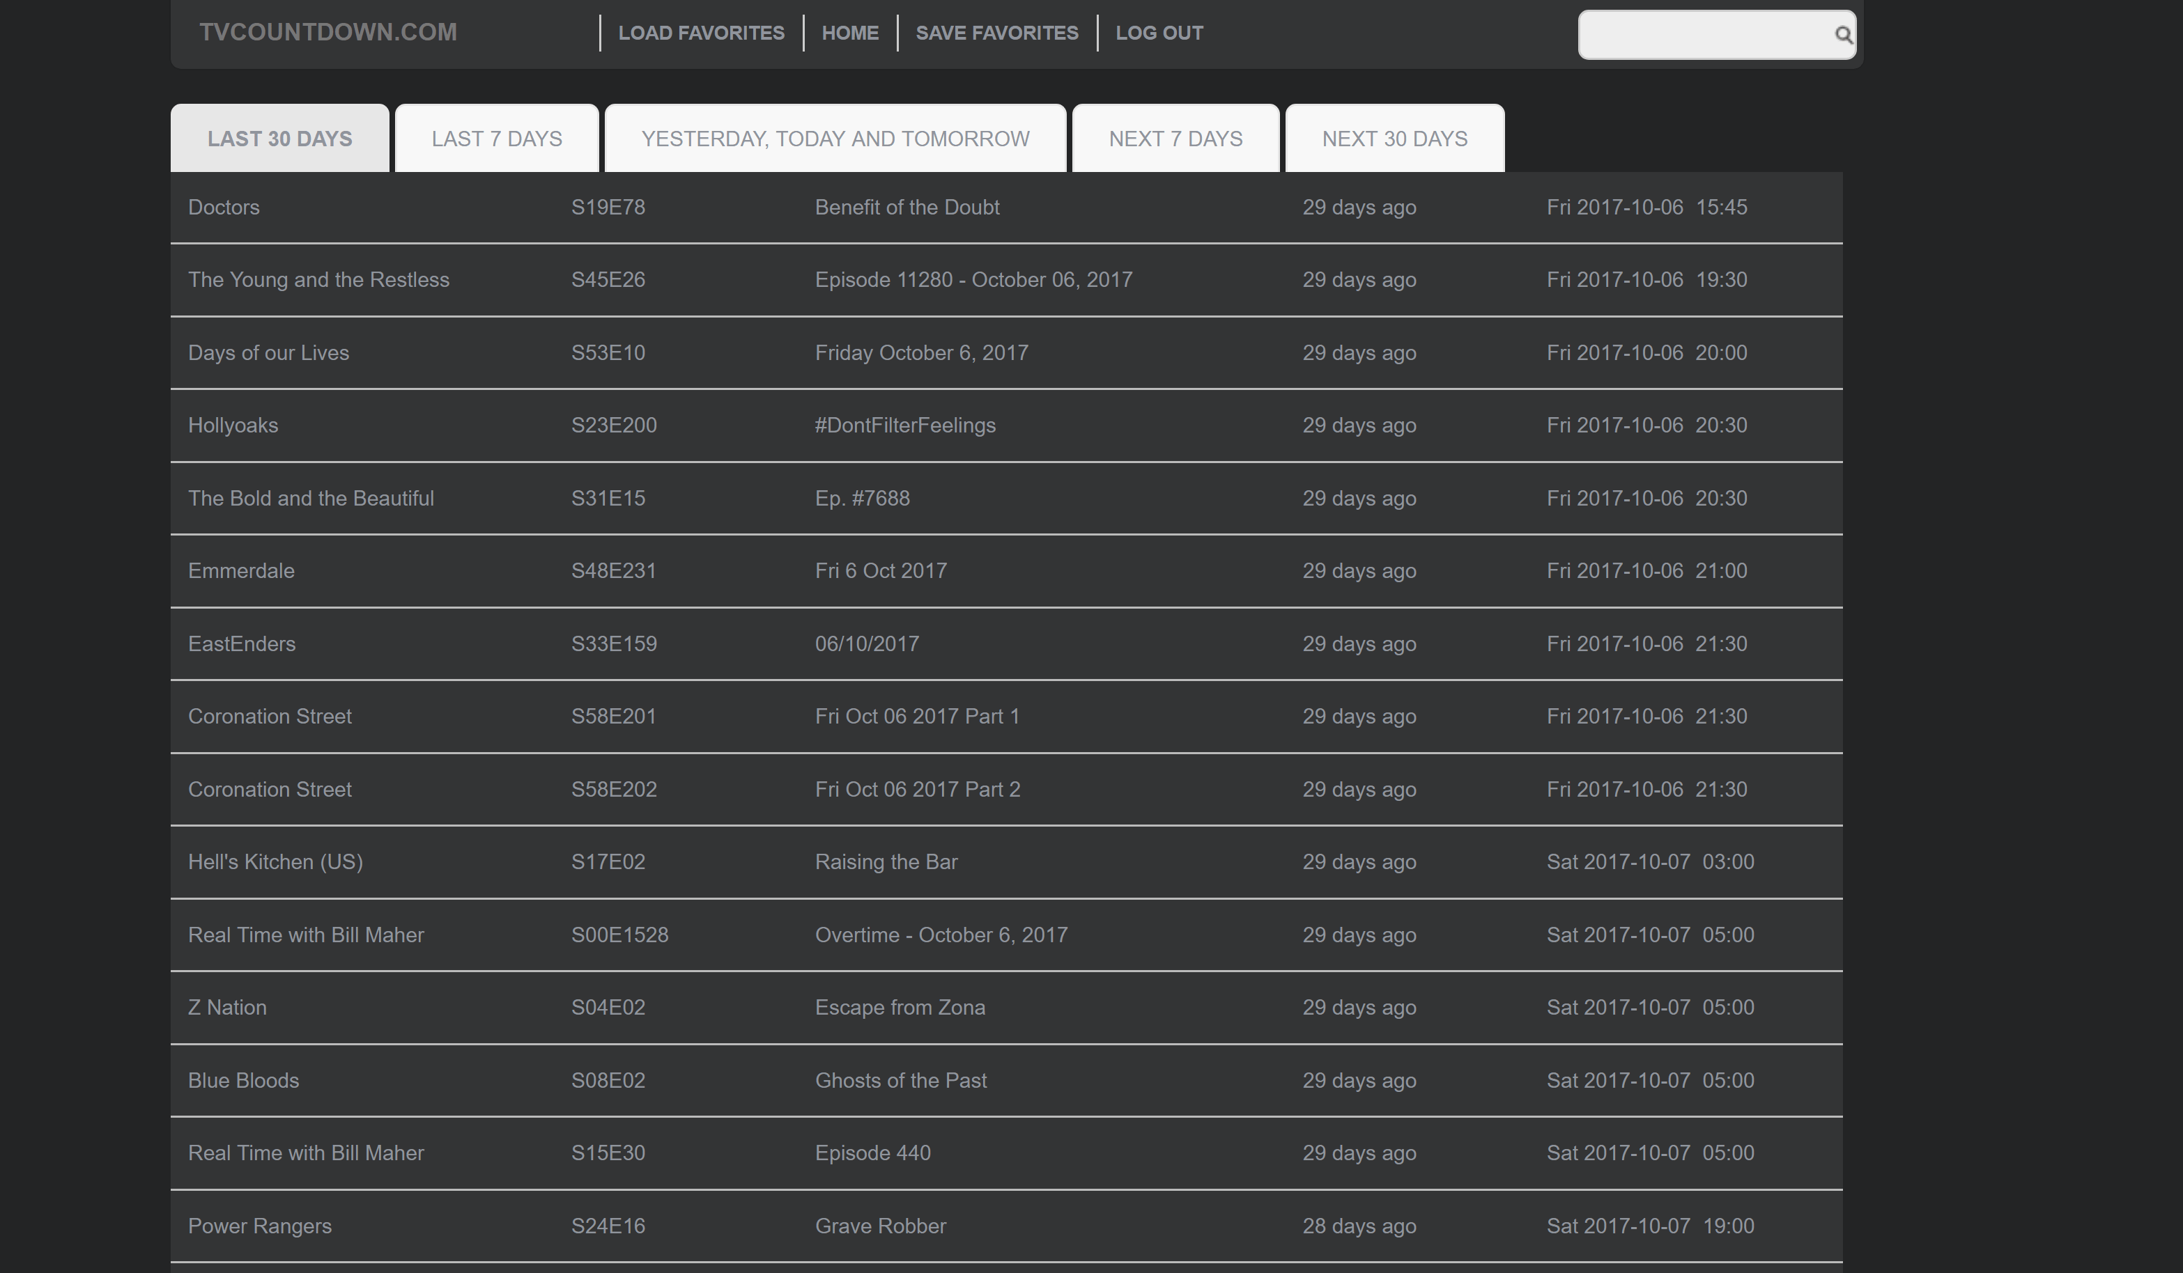Open Hell's Kitchen (US) entry
2183x1273 pixels.
coord(275,861)
